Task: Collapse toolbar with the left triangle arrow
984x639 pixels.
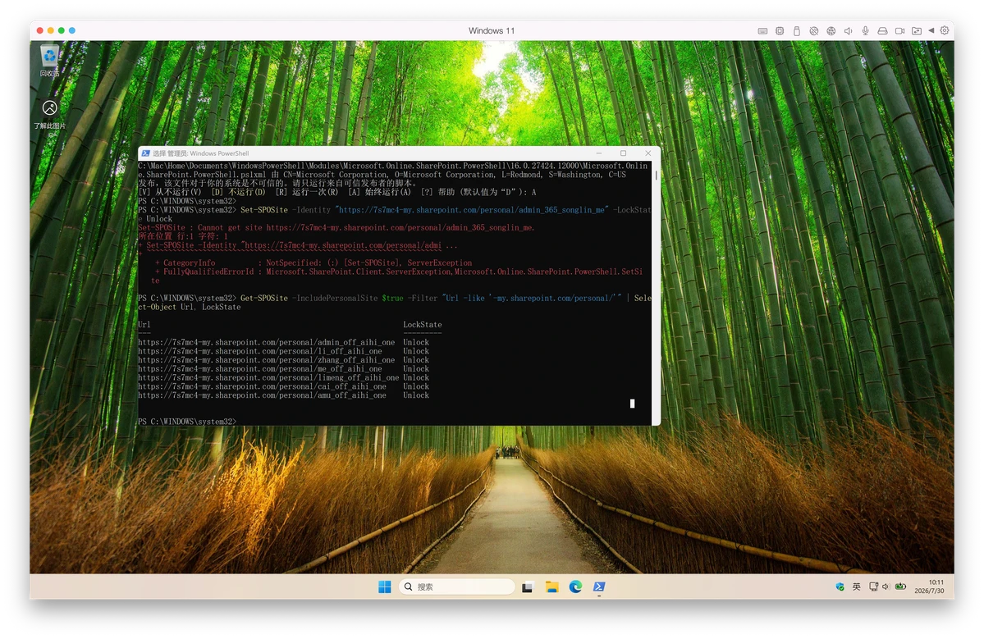Action: pos(931,30)
